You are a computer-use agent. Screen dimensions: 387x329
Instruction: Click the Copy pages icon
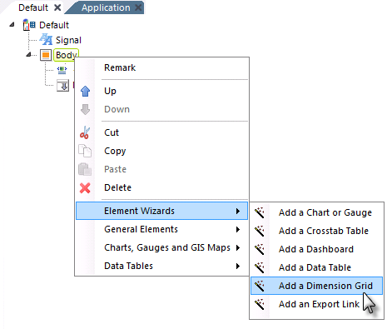pos(85,151)
